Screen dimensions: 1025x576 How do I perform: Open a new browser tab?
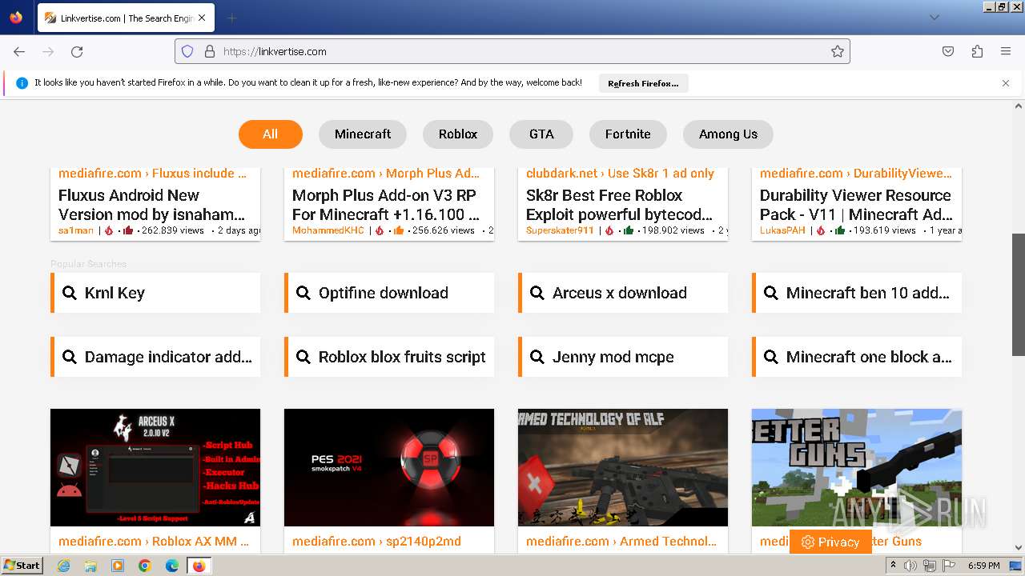click(x=231, y=18)
